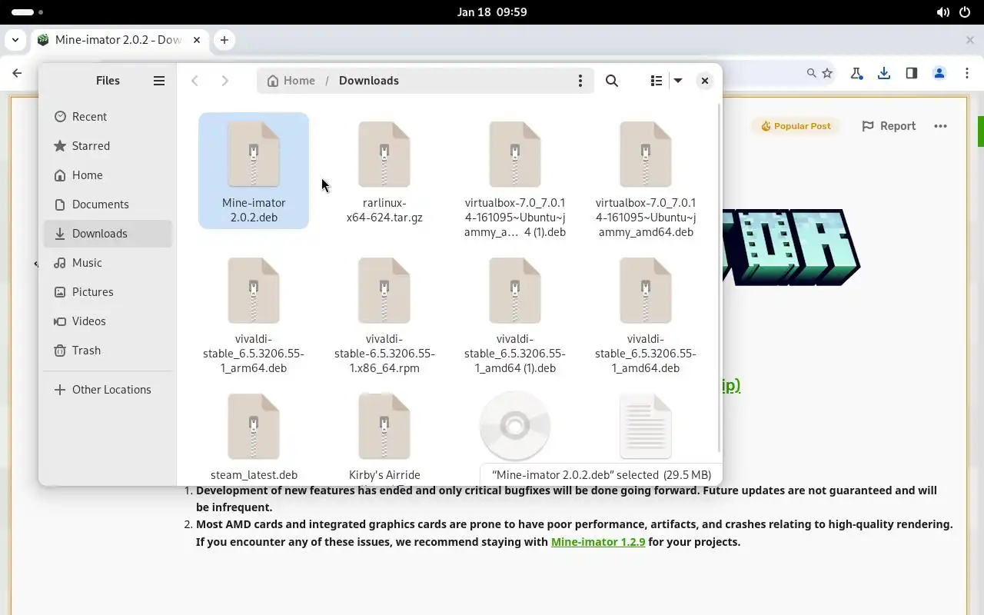
Task: Select virtualbox-7.0 jammy_amd64.deb file
Action: pos(646,178)
